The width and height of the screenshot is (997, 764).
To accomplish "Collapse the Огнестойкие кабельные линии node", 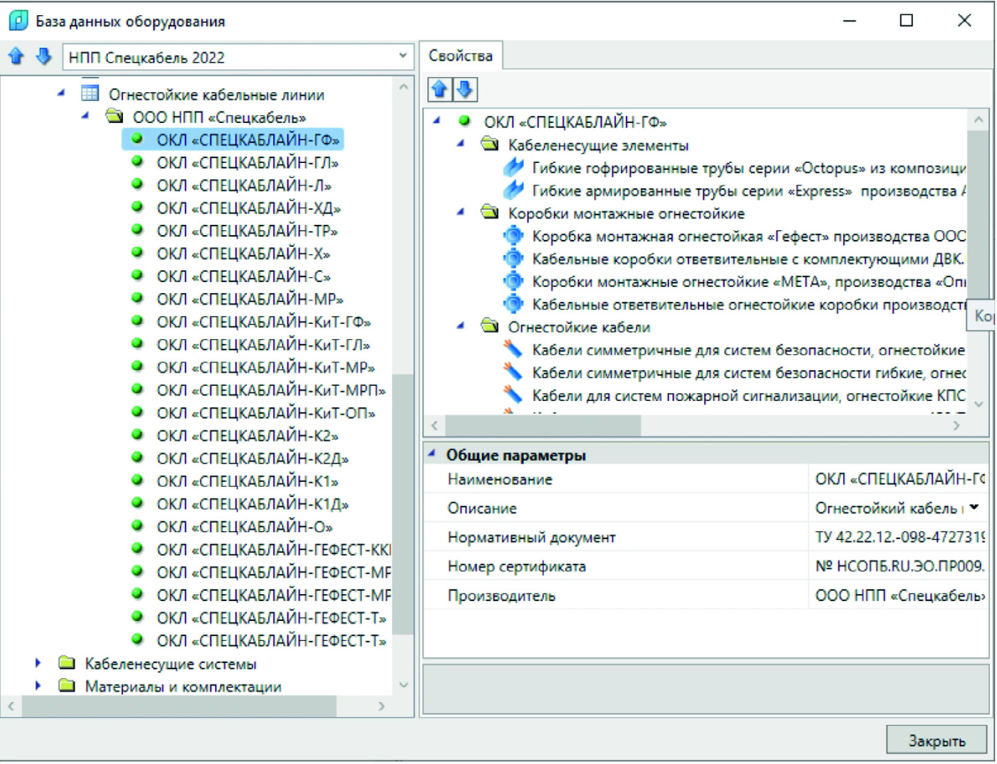I will click(x=61, y=94).
